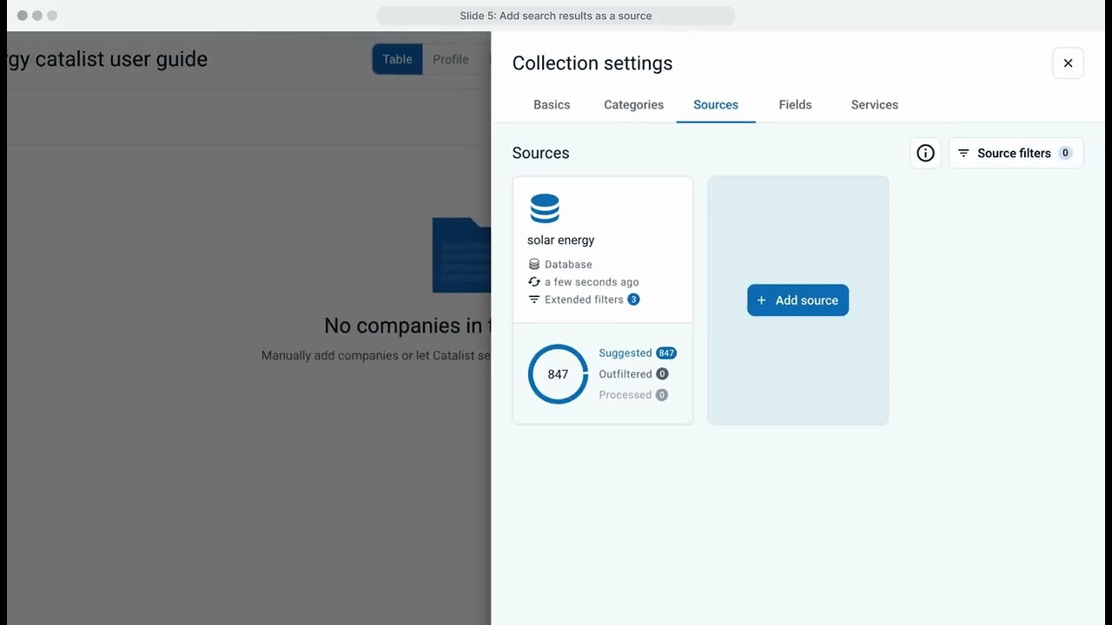Click the macOS red close window button
The image size is (1112, 625).
click(x=23, y=16)
